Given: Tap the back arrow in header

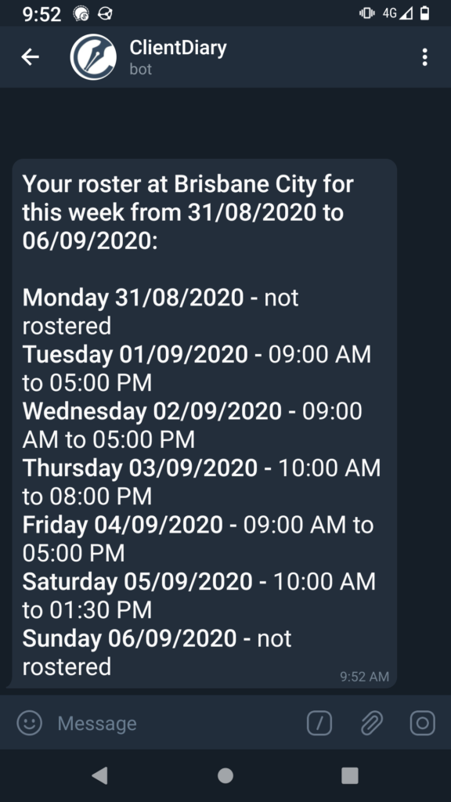Looking at the screenshot, I should tap(31, 56).
